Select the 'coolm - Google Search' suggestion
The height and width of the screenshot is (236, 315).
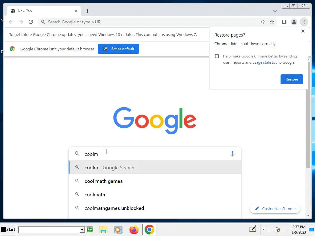[x=155, y=167]
